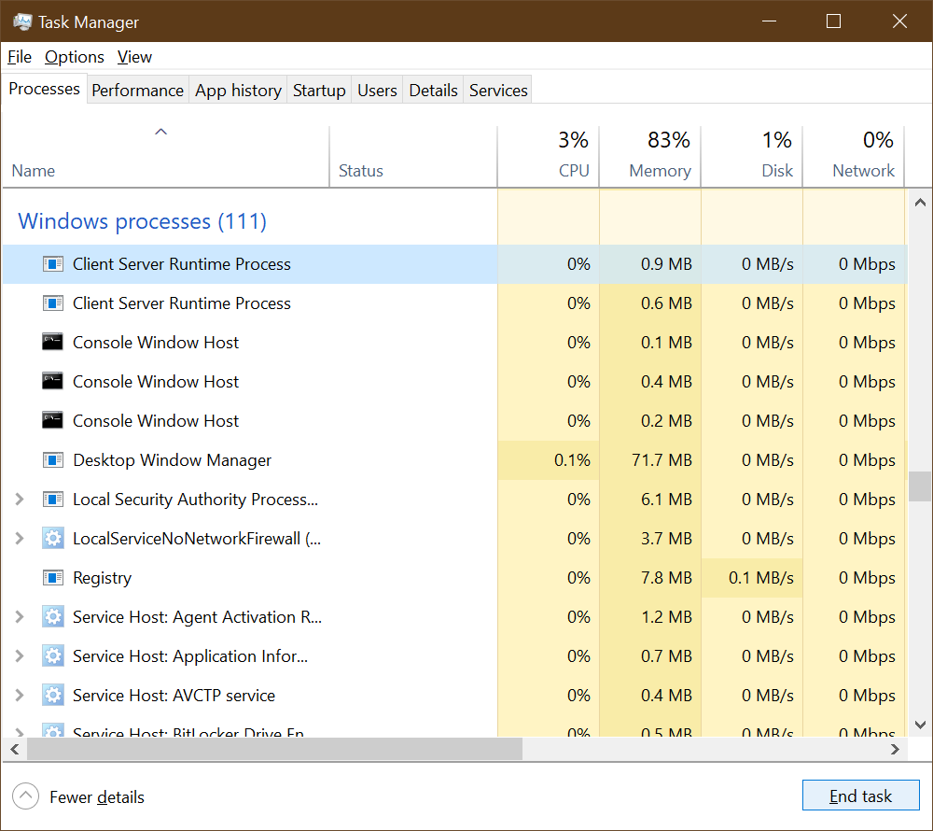Click the Windows processes (111) group header
The image size is (933, 831).
(x=142, y=221)
